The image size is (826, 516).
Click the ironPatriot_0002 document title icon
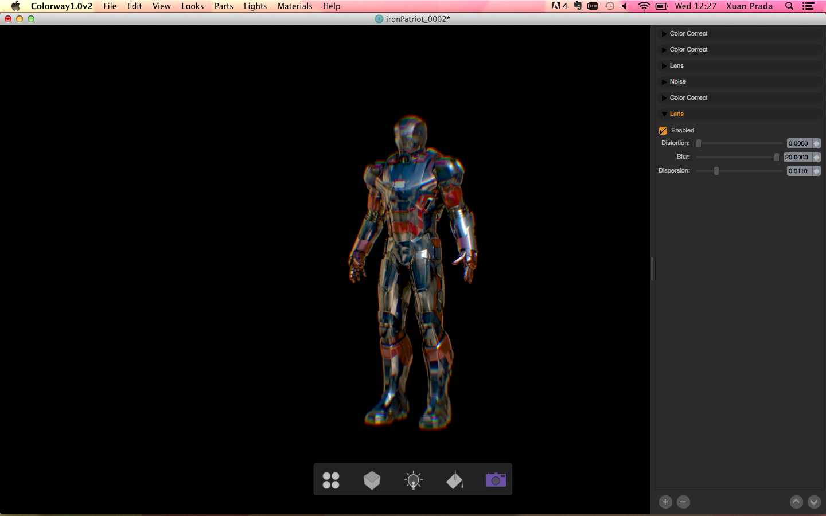tap(379, 19)
